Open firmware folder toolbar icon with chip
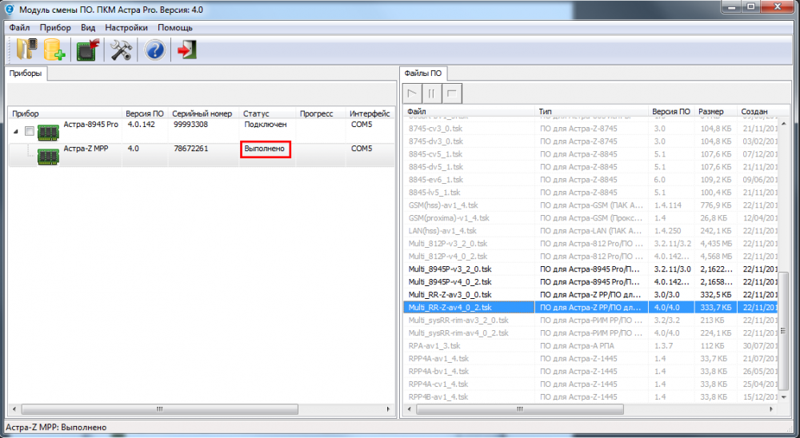Screen dimensions: 800x438 coord(27,50)
